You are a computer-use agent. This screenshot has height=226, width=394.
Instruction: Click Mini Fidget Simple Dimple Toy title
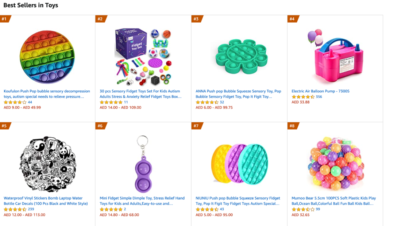click(142, 201)
